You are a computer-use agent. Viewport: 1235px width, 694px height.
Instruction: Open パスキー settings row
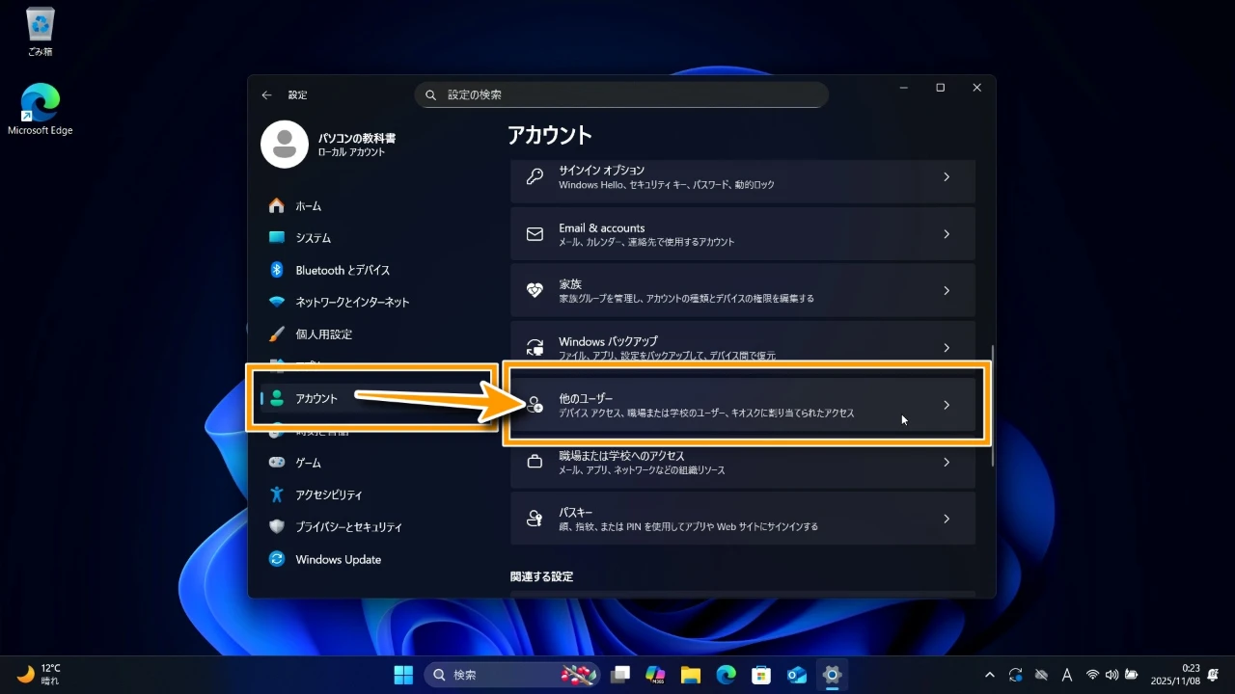click(743, 519)
